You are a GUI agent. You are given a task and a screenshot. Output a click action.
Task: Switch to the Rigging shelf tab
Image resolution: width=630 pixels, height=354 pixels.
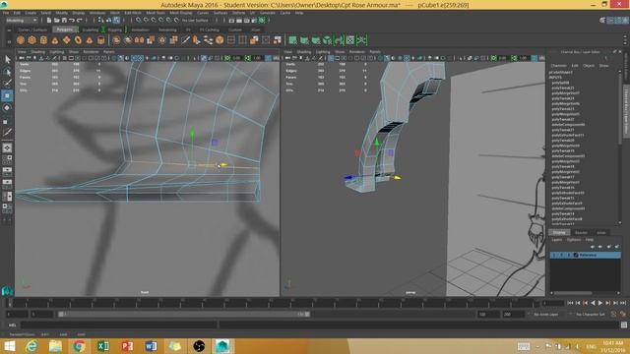(114, 29)
